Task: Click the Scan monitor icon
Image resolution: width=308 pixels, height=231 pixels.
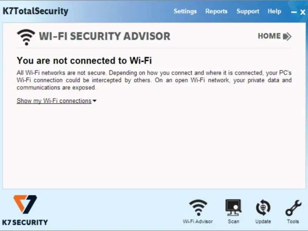Action: point(233,208)
